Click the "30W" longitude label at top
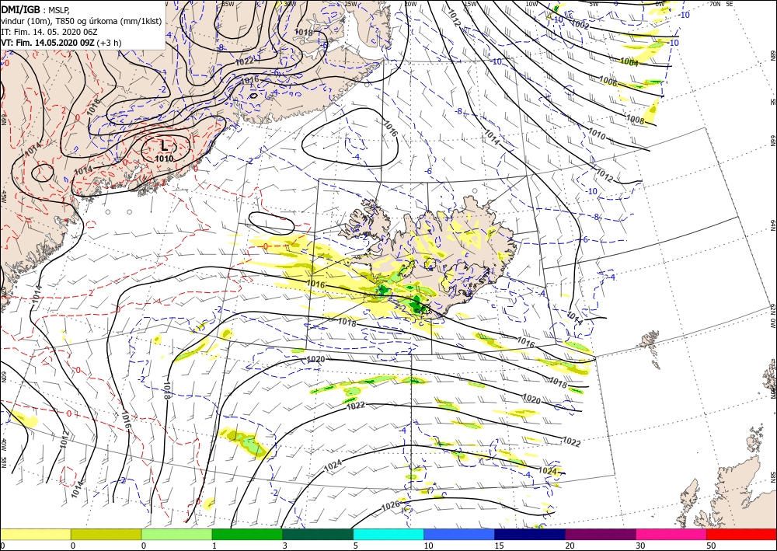 tap(290, 4)
